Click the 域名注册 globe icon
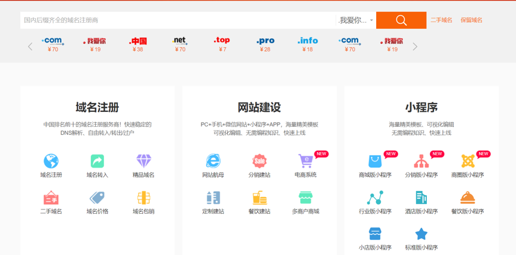This screenshot has width=516, height=255. tap(51, 161)
